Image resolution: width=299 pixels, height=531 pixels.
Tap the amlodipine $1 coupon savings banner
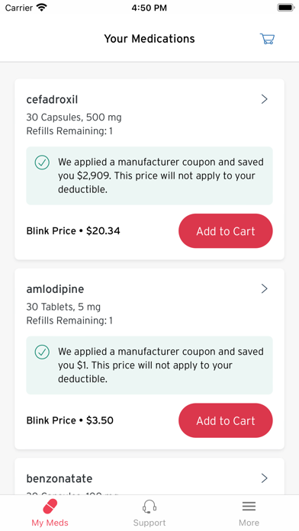point(149,365)
